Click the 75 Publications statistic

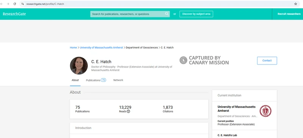click(x=82, y=109)
